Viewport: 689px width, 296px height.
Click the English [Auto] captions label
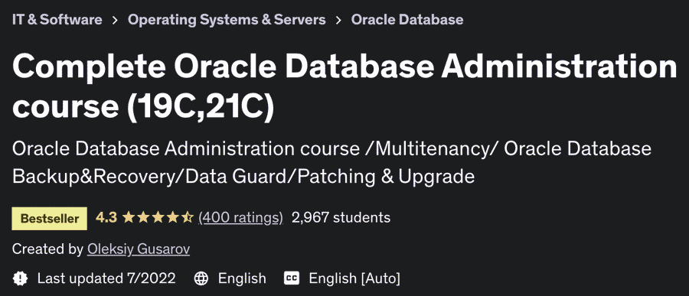tap(354, 278)
